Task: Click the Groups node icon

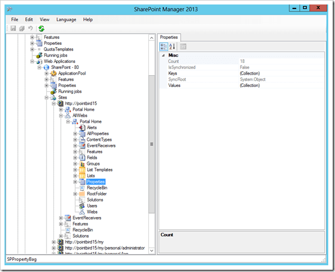Action: (82, 164)
